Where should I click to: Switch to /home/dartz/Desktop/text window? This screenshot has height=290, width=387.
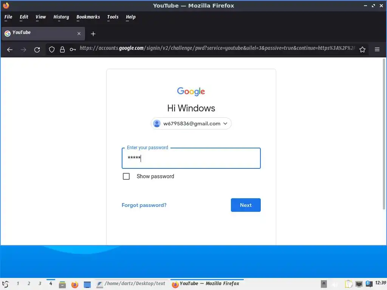(131, 284)
